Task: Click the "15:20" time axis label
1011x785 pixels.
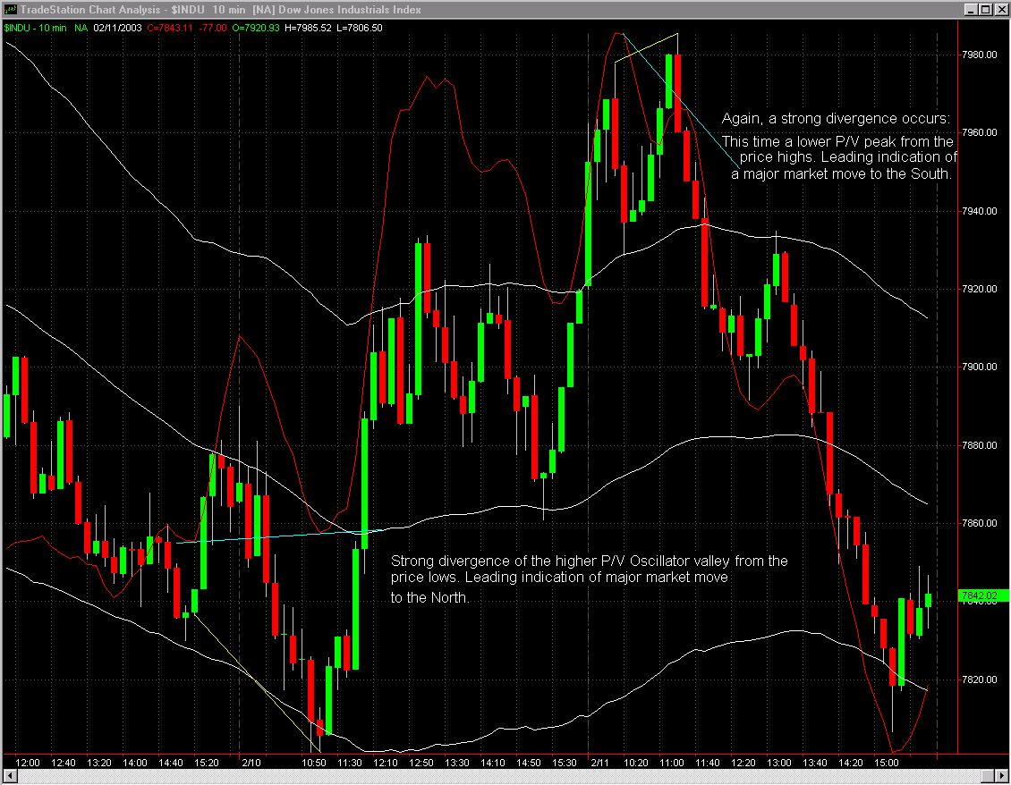Action: [207, 763]
